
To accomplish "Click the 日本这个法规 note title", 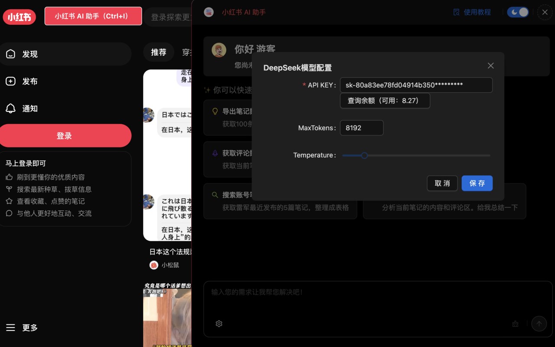I will pyautogui.click(x=170, y=252).
